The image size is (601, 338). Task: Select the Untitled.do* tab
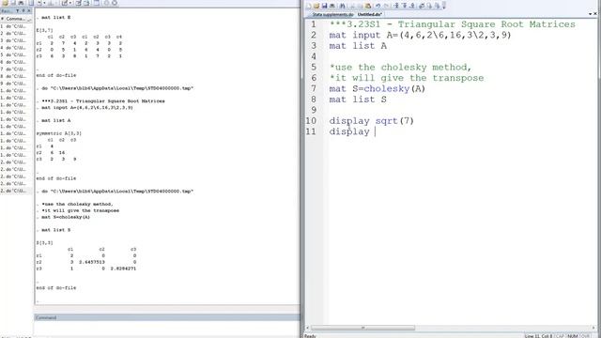click(369, 15)
